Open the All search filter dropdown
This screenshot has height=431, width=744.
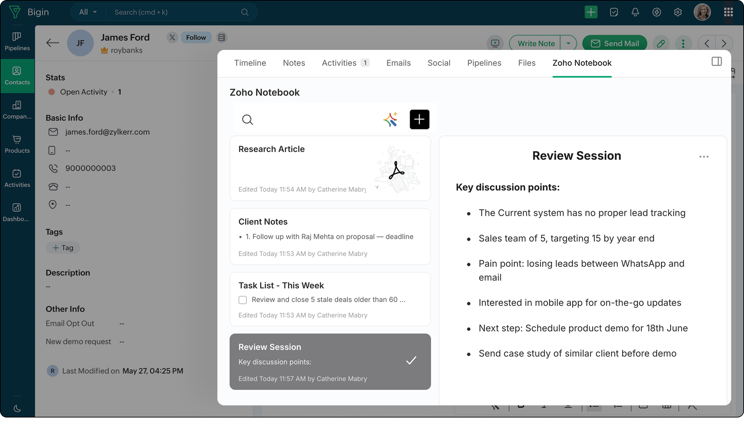[88, 12]
